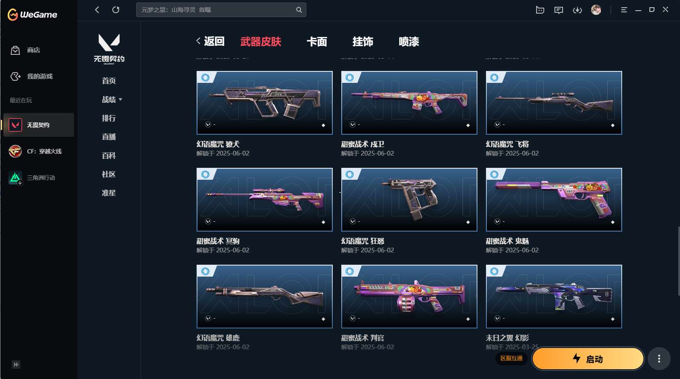The height and width of the screenshot is (379, 680).
Task: Go back using the 返回 link
Action: (x=210, y=41)
